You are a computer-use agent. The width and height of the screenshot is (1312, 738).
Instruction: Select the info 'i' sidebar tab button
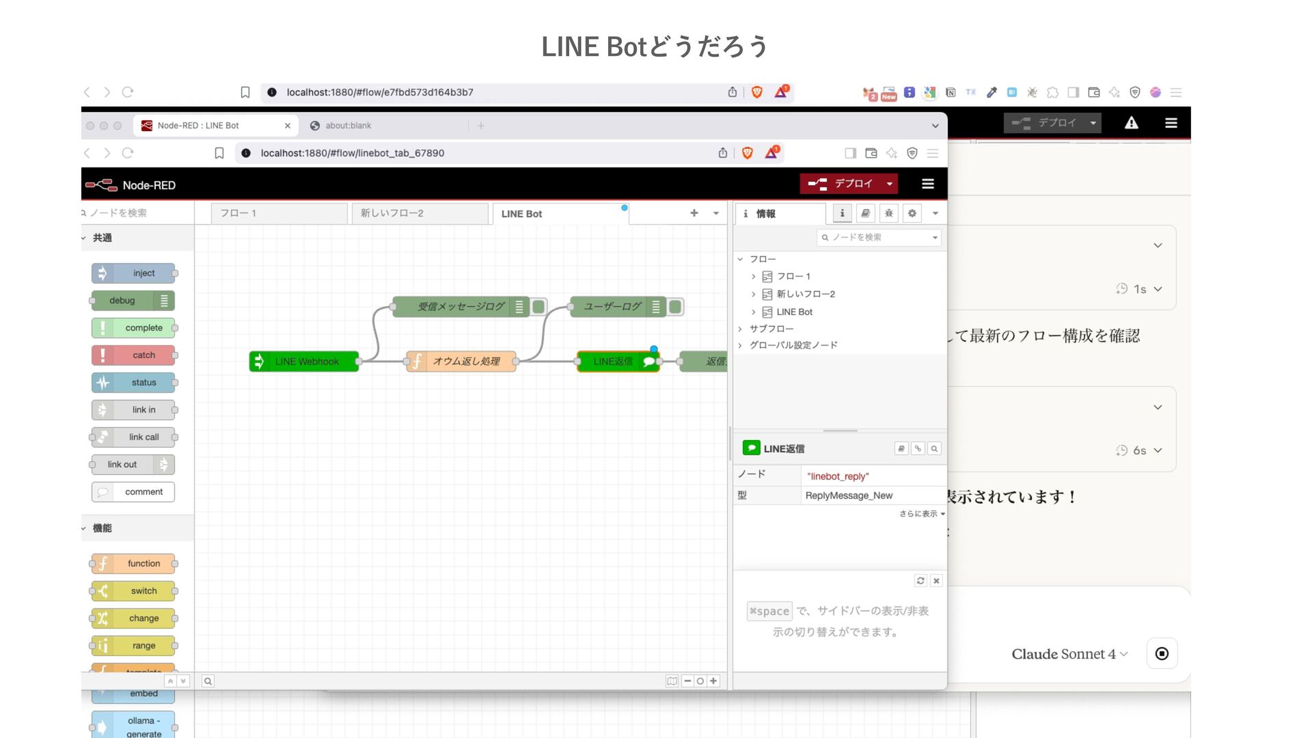842,213
